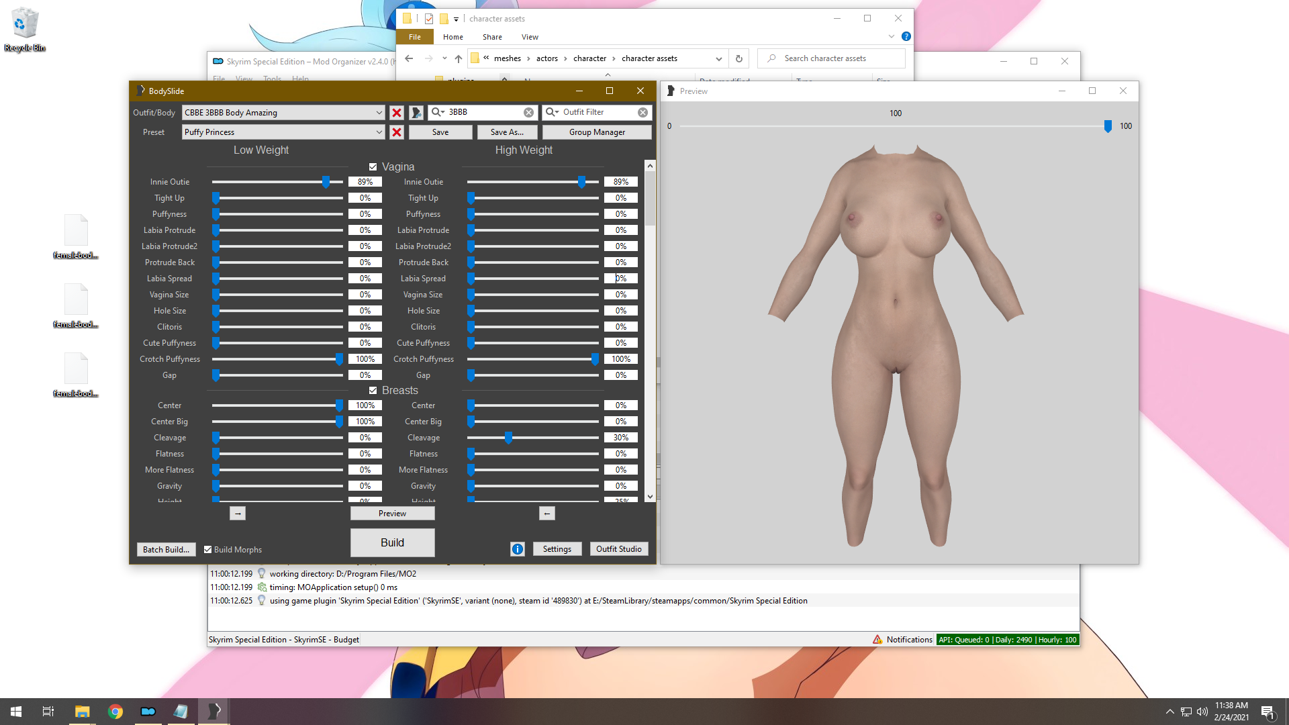Open Group Manager

click(x=597, y=132)
